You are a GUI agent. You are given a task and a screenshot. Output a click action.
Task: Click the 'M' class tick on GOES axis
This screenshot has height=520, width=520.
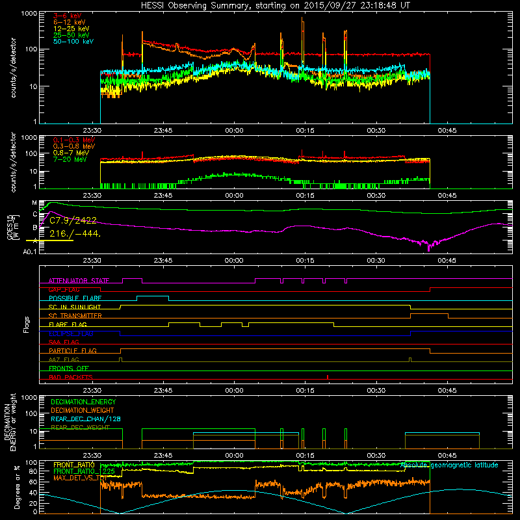coord(34,203)
